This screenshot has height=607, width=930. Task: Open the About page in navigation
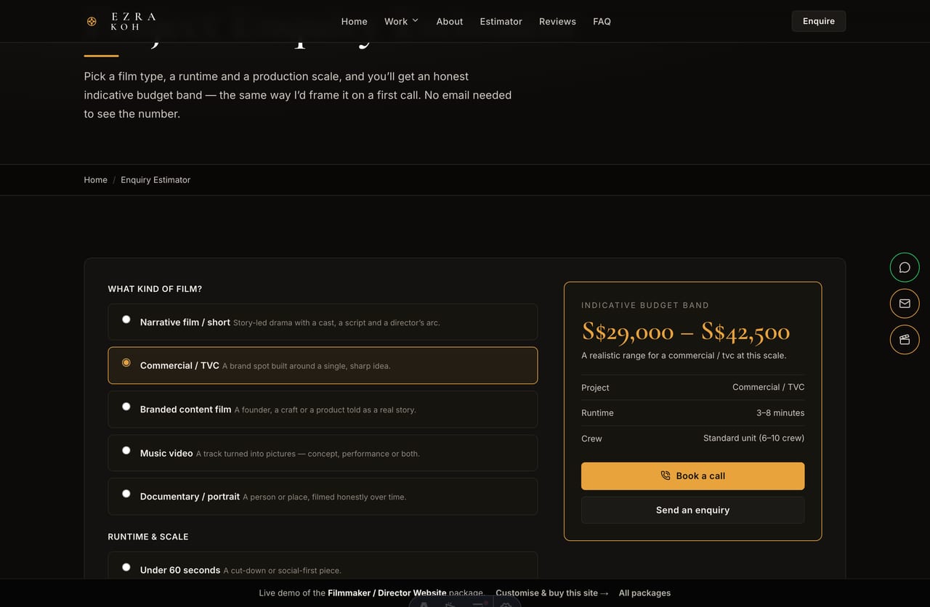(x=449, y=21)
